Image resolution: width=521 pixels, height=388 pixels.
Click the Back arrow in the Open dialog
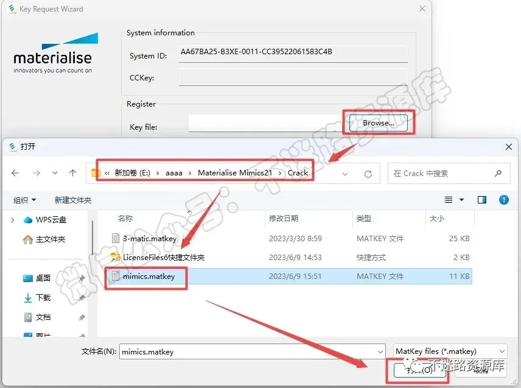(x=15, y=173)
